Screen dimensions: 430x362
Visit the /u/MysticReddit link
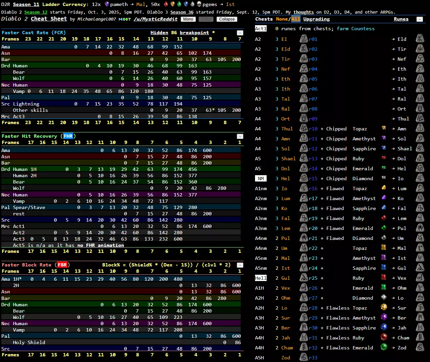(x=156, y=19)
